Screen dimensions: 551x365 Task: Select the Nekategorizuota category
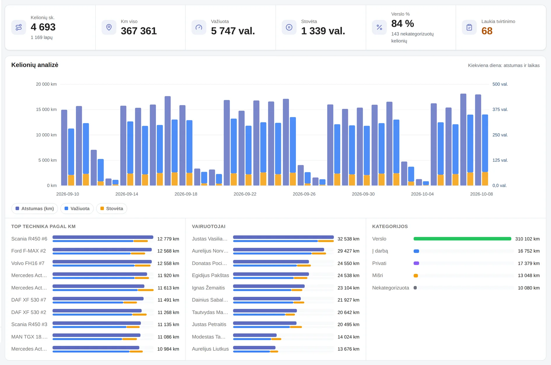456,288
